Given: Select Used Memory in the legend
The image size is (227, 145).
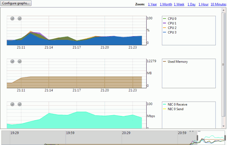Looking at the screenshot, I should (x=175, y=62).
